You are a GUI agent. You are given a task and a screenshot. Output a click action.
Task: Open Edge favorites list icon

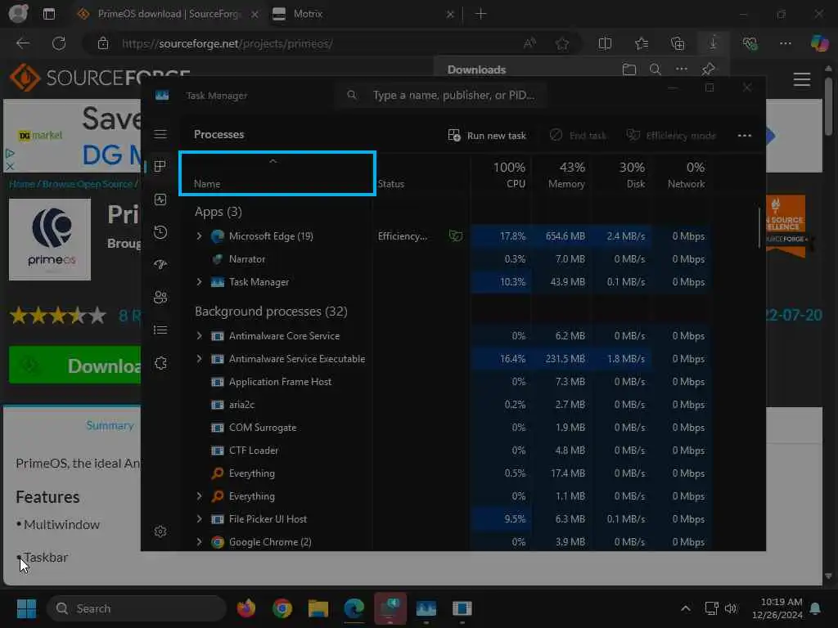pos(642,43)
